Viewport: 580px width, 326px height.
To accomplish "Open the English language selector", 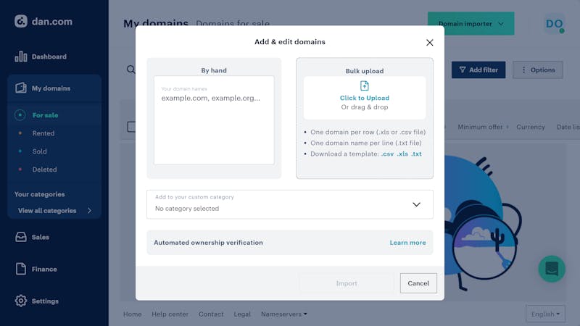I will (x=545, y=314).
